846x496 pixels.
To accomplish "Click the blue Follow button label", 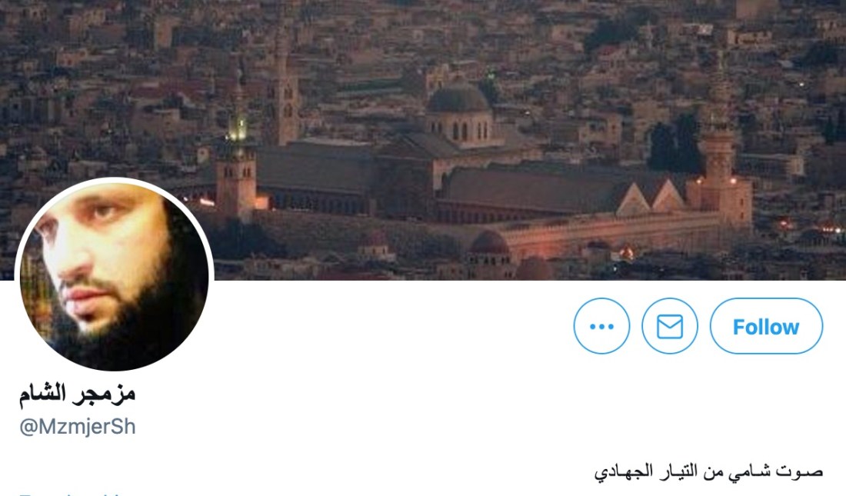I will point(766,327).
